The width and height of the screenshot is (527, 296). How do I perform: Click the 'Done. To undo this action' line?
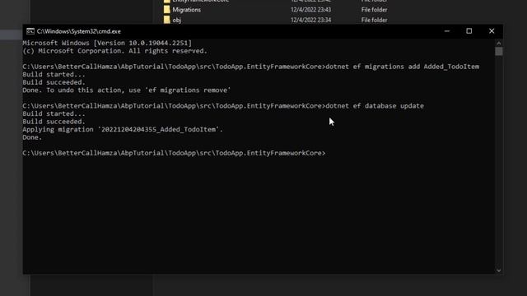(x=127, y=90)
